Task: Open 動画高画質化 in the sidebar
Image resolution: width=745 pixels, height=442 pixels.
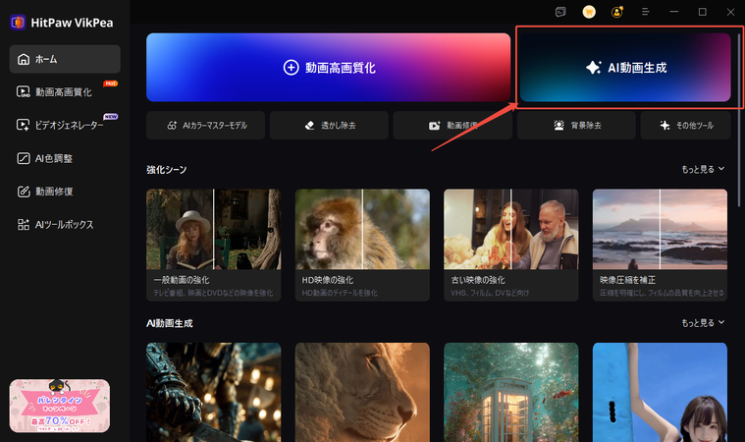Action: pyautogui.click(x=65, y=92)
